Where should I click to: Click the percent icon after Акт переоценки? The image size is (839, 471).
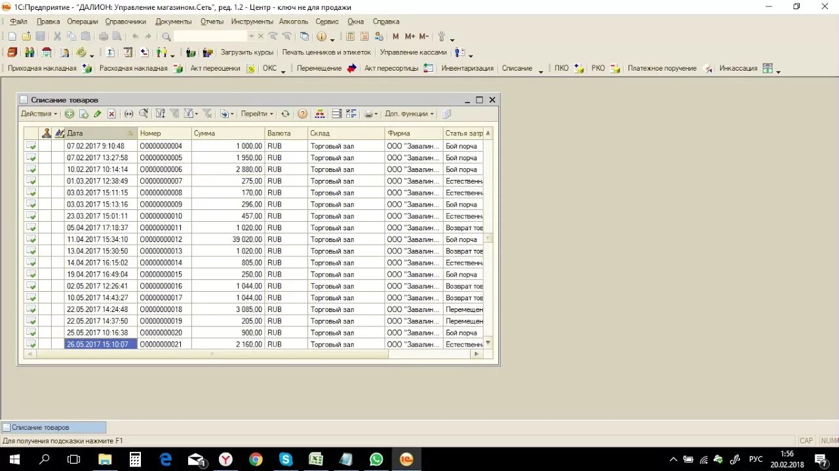(x=250, y=68)
